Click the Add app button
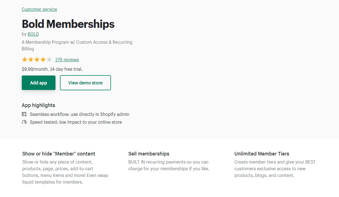The height and width of the screenshot is (197, 339). pyautogui.click(x=38, y=83)
